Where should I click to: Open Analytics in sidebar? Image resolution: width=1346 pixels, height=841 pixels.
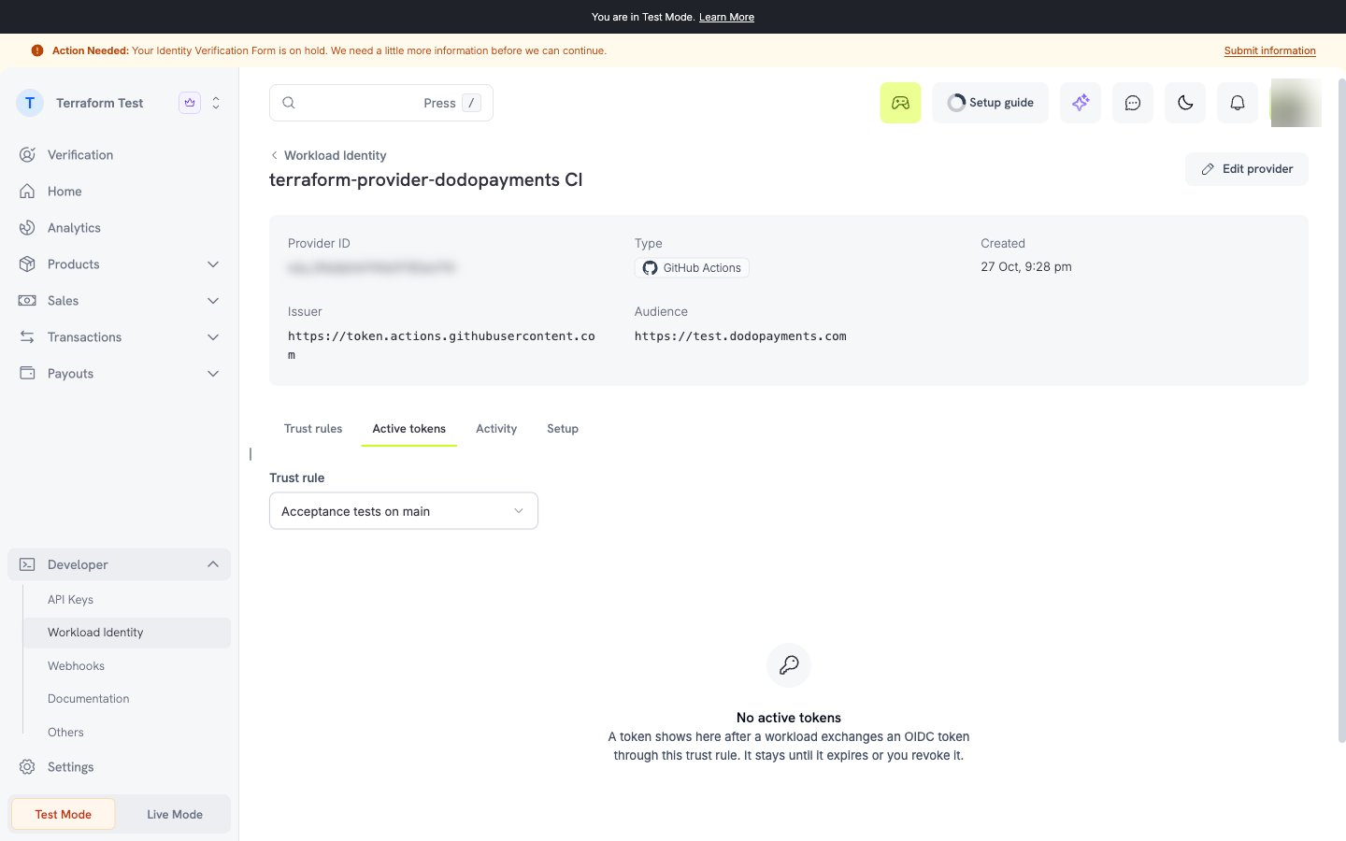tap(74, 228)
